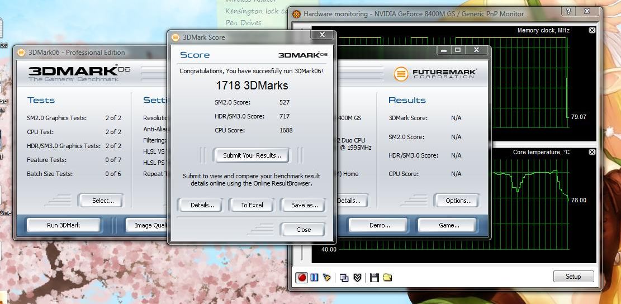
Task: Click the 3DMark Score N/A result value
Action: pos(456,118)
